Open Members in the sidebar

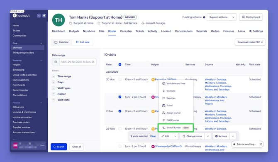(x=27, y=47)
